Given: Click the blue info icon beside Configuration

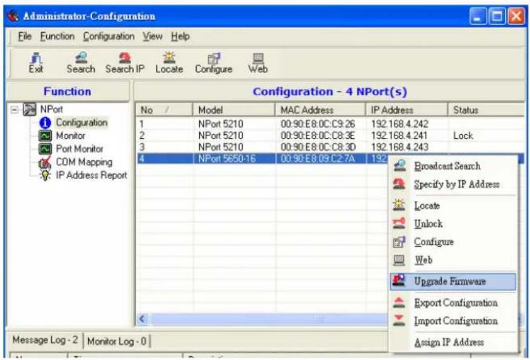Looking at the screenshot, I should [x=45, y=123].
